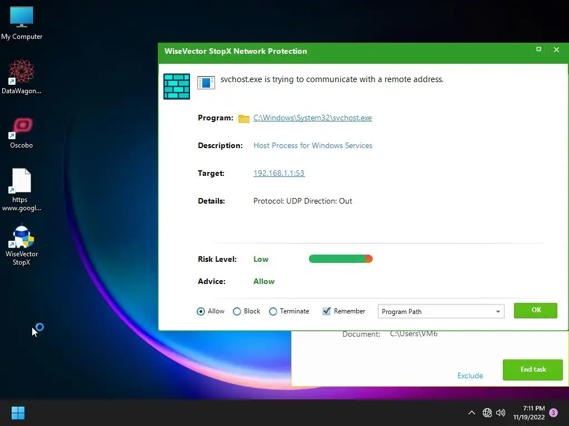Click the WiseVector StopX Network Protection title
This screenshot has width=569, height=426.
click(x=236, y=51)
